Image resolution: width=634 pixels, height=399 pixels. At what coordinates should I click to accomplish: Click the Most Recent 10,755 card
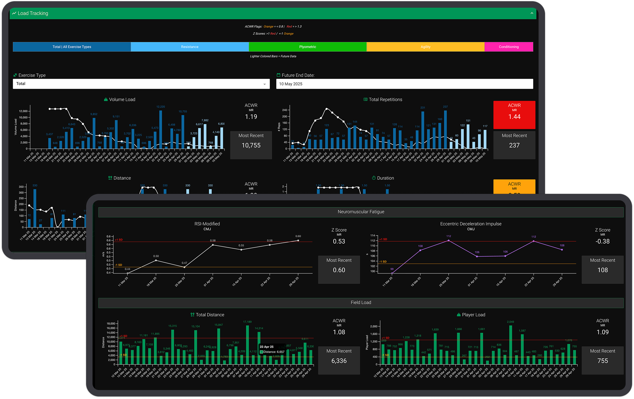(x=251, y=145)
